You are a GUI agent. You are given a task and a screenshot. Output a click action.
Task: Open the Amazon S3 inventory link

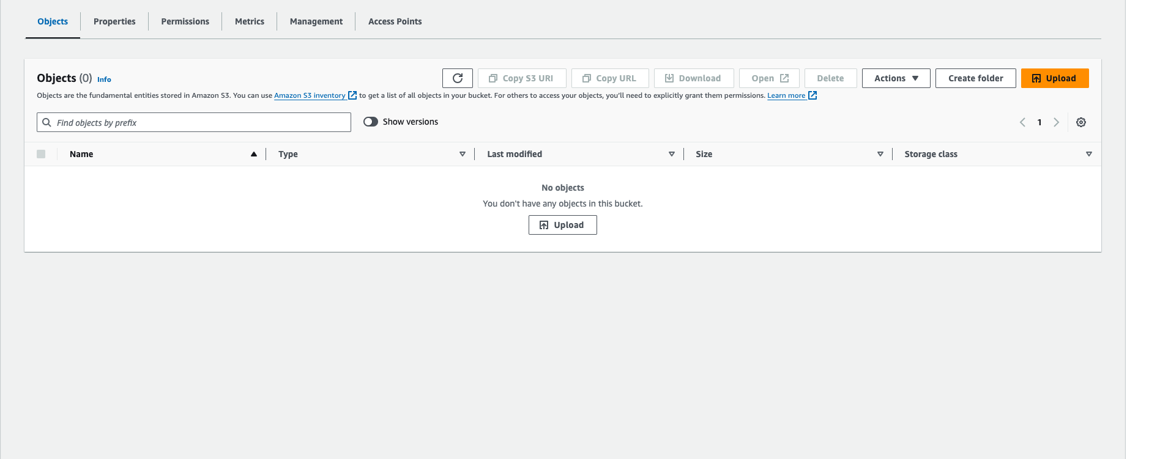pos(310,95)
